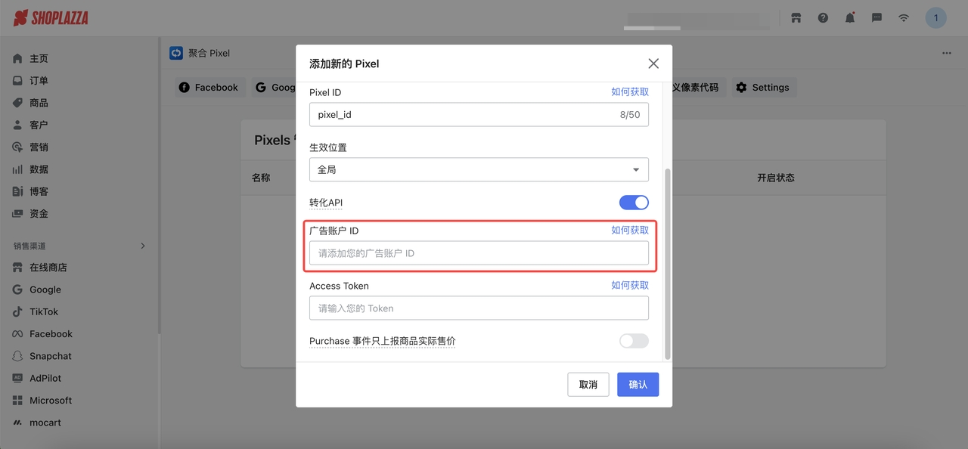This screenshot has height=449, width=968.
Task: Click the store icon in top bar
Action: click(x=796, y=18)
